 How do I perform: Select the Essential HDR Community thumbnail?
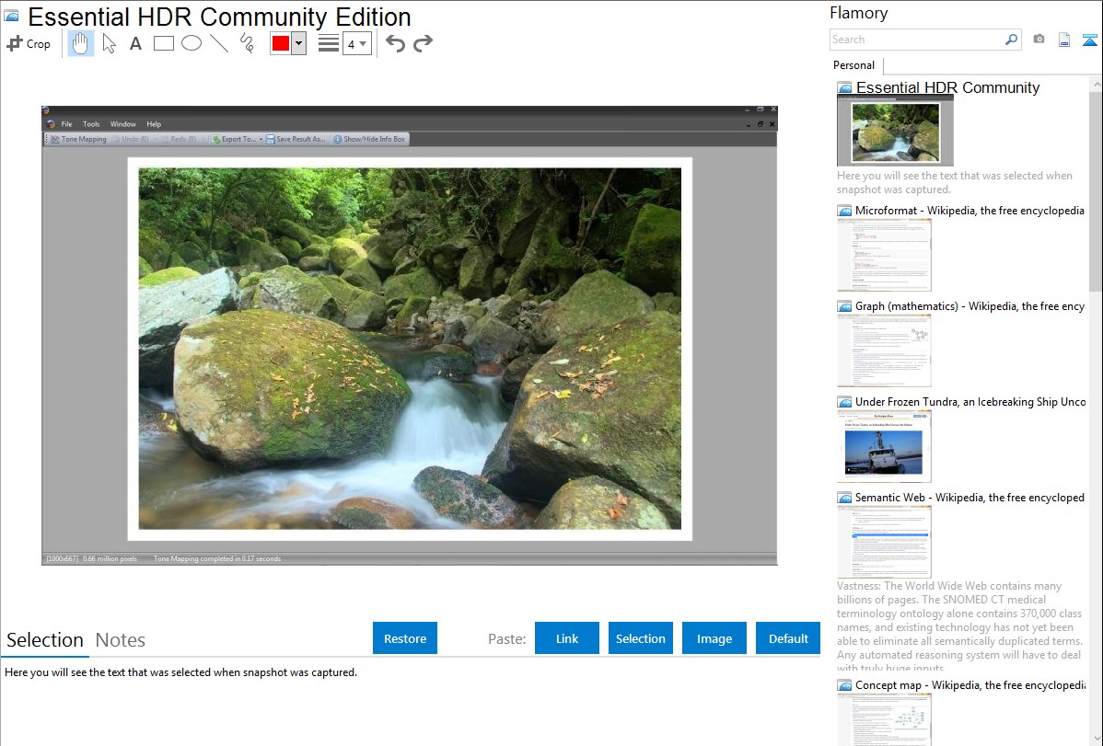tap(895, 132)
